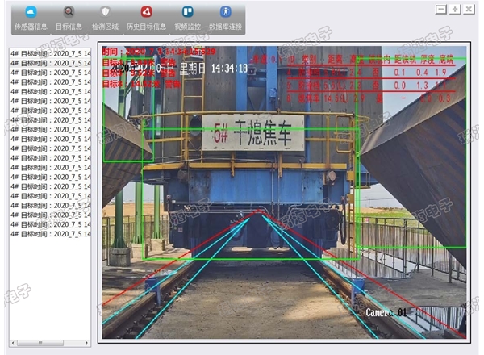The height and width of the screenshot is (355, 484).
Task: Click the right arrow of horizontal scrollbar
Action: [x=86, y=343]
